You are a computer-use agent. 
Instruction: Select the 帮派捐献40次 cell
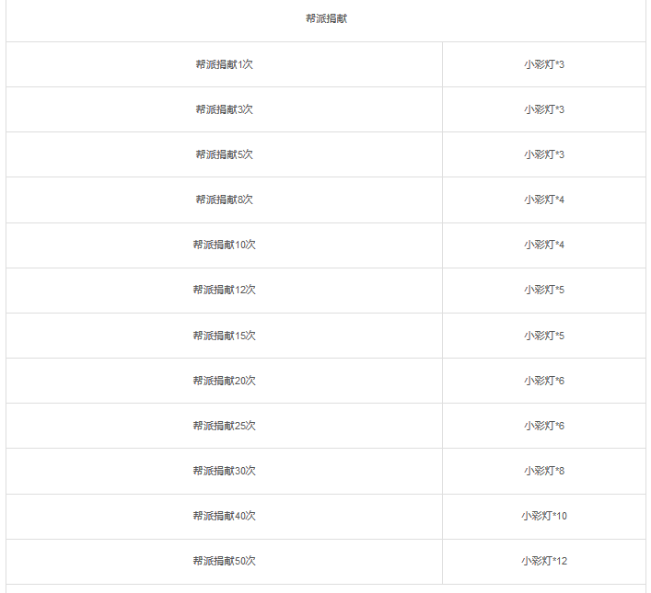click(x=224, y=517)
